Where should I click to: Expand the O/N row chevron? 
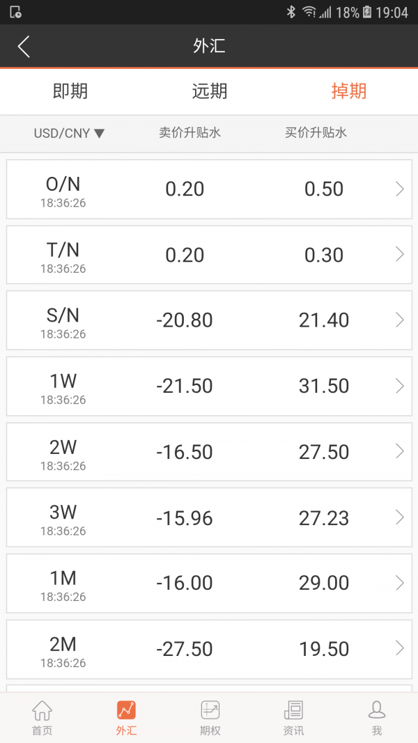tap(399, 189)
